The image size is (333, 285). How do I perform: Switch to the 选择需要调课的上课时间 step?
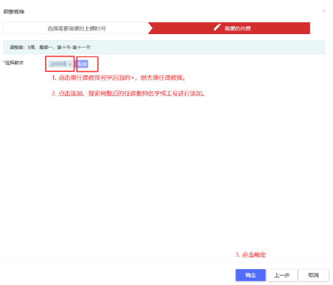pos(76,28)
